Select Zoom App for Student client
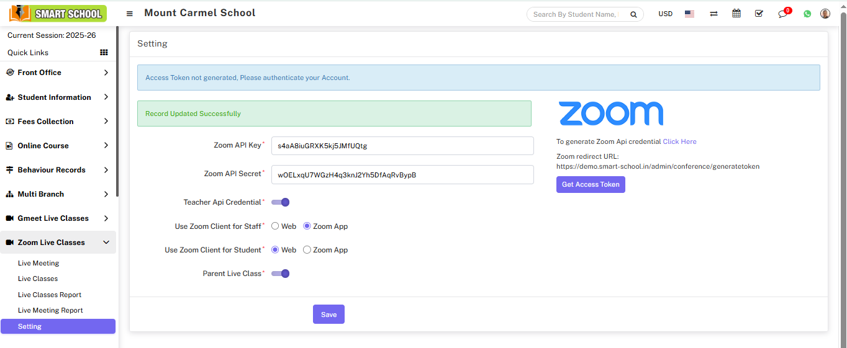The image size is (847, 348). pyautogui.click(x=307, y=250)
